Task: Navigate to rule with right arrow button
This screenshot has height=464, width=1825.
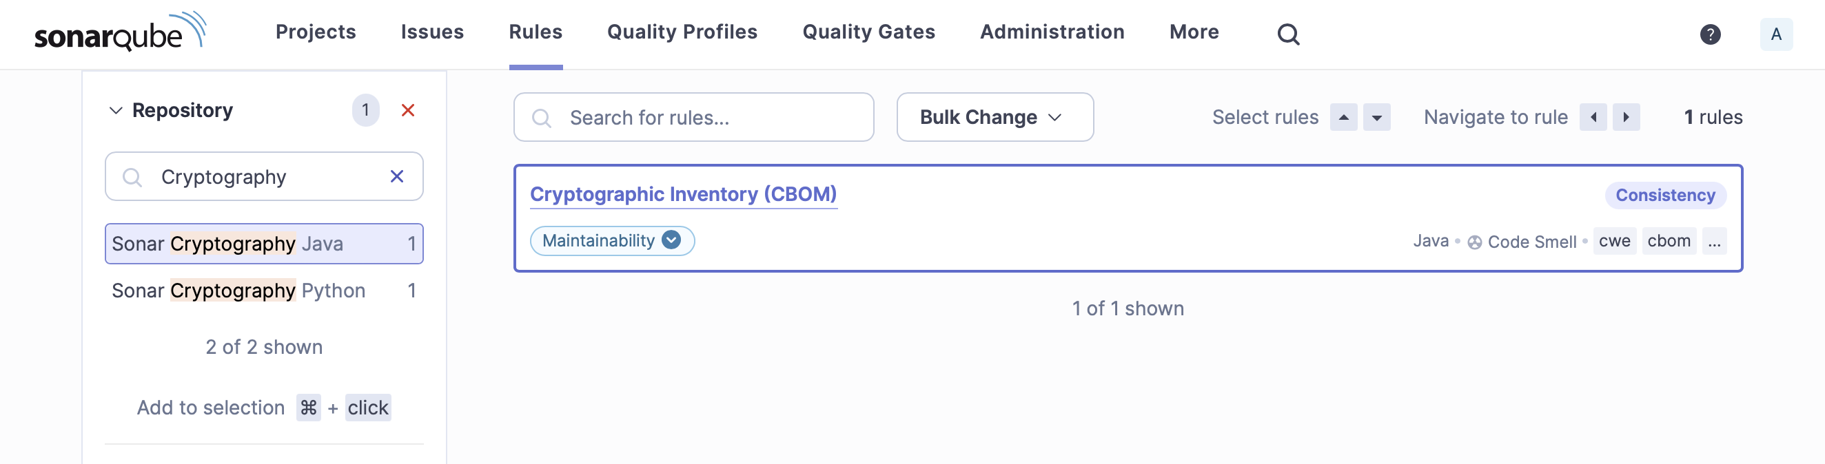Action: (1626, 118)
